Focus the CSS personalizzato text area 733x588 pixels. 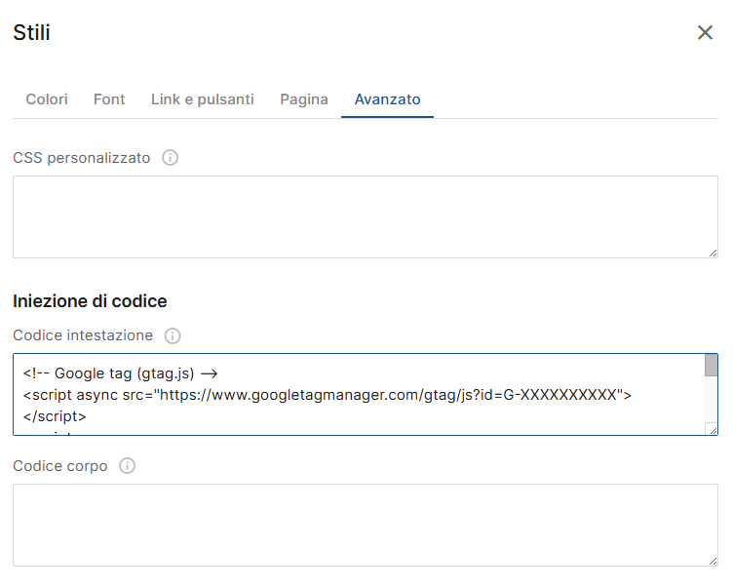click(x=366, y=217)
